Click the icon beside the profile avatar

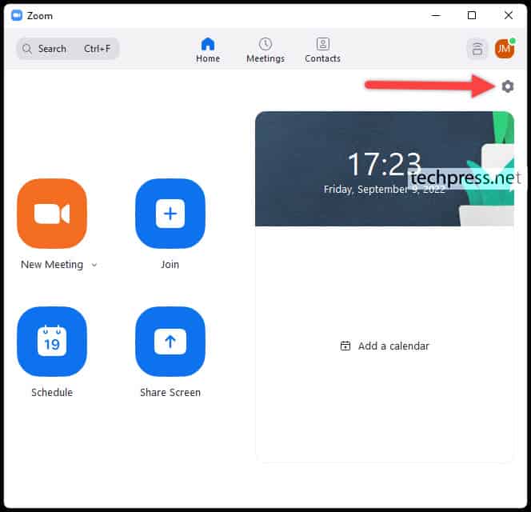pos(477,49)
